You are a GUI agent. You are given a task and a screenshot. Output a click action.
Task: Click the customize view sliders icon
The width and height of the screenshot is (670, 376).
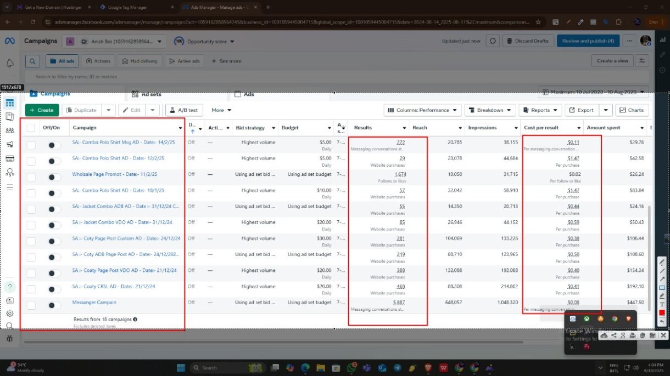point(641,61)
